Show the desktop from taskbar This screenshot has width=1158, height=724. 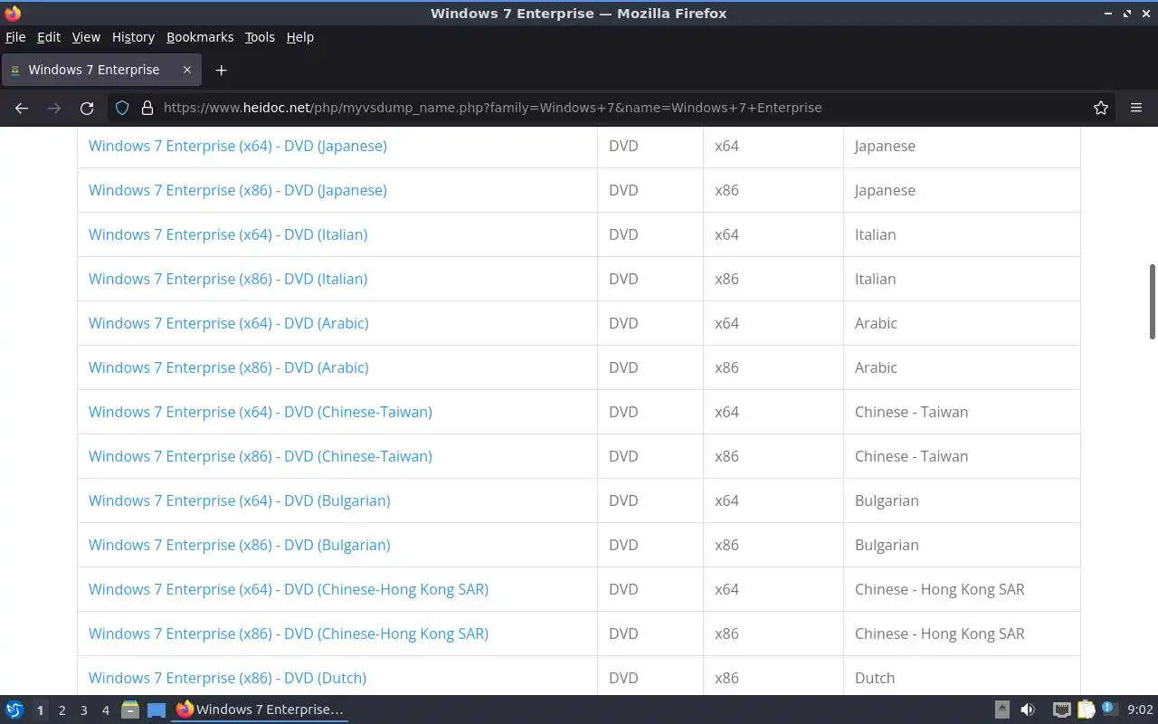tap(157, 710)
